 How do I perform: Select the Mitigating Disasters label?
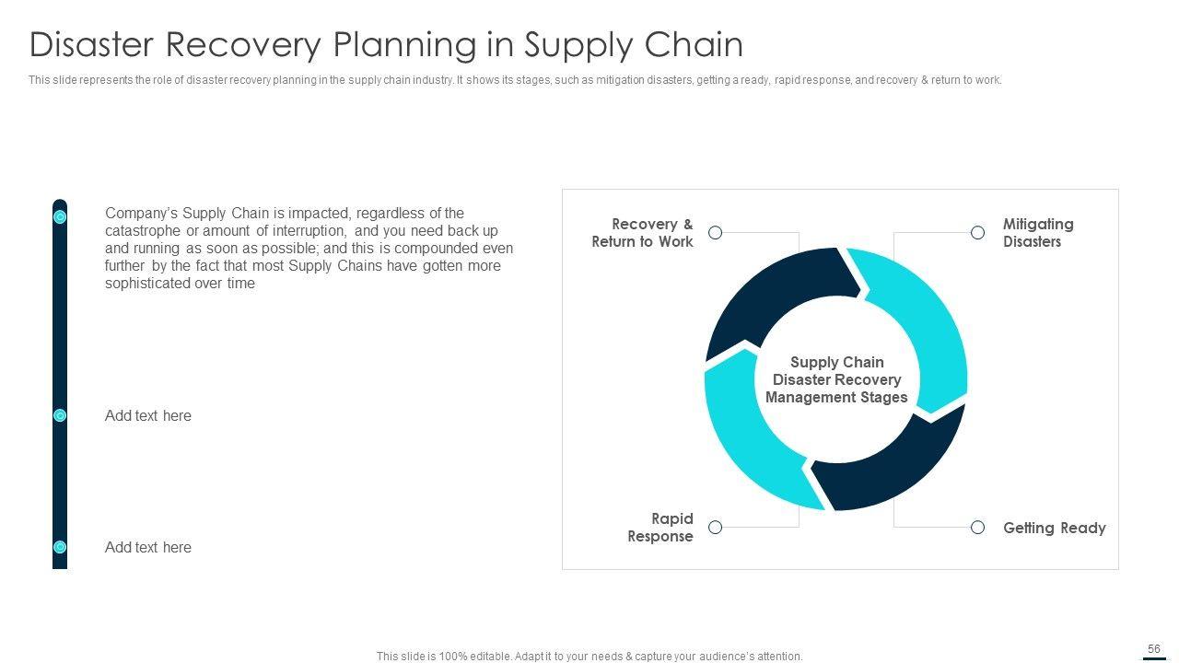click(1038, 233)
